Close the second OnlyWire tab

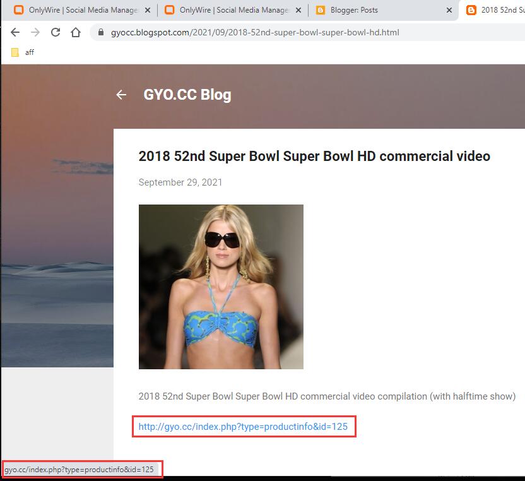click(298, 10)
